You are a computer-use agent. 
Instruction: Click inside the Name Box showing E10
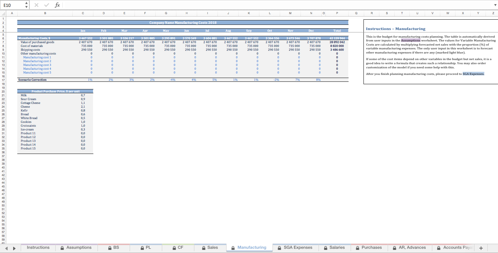pyautogui.click(x=12, y=5)
